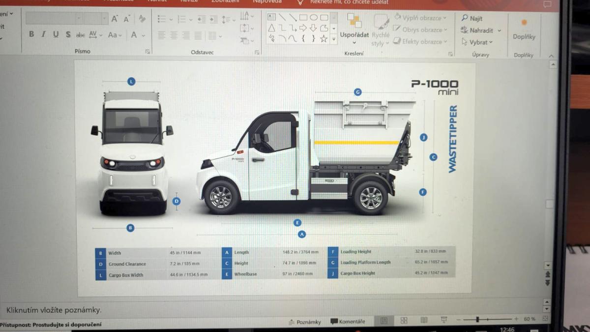Start slideshow from status bar icon
The width and height of the screenshot is (590, 332).
point(444,320)
